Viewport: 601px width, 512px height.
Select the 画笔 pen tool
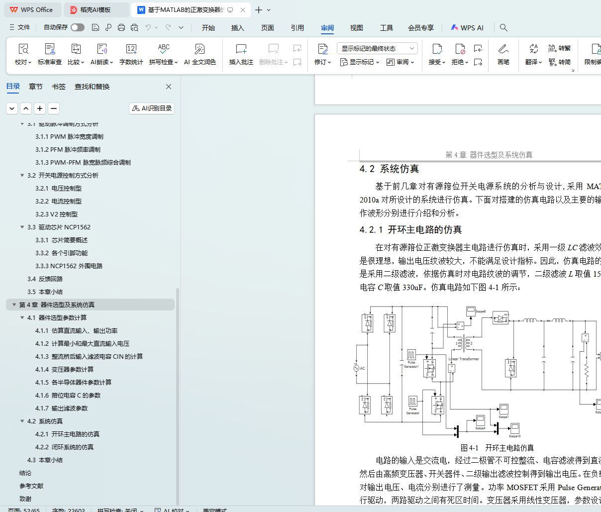click(x=503, y=49)
